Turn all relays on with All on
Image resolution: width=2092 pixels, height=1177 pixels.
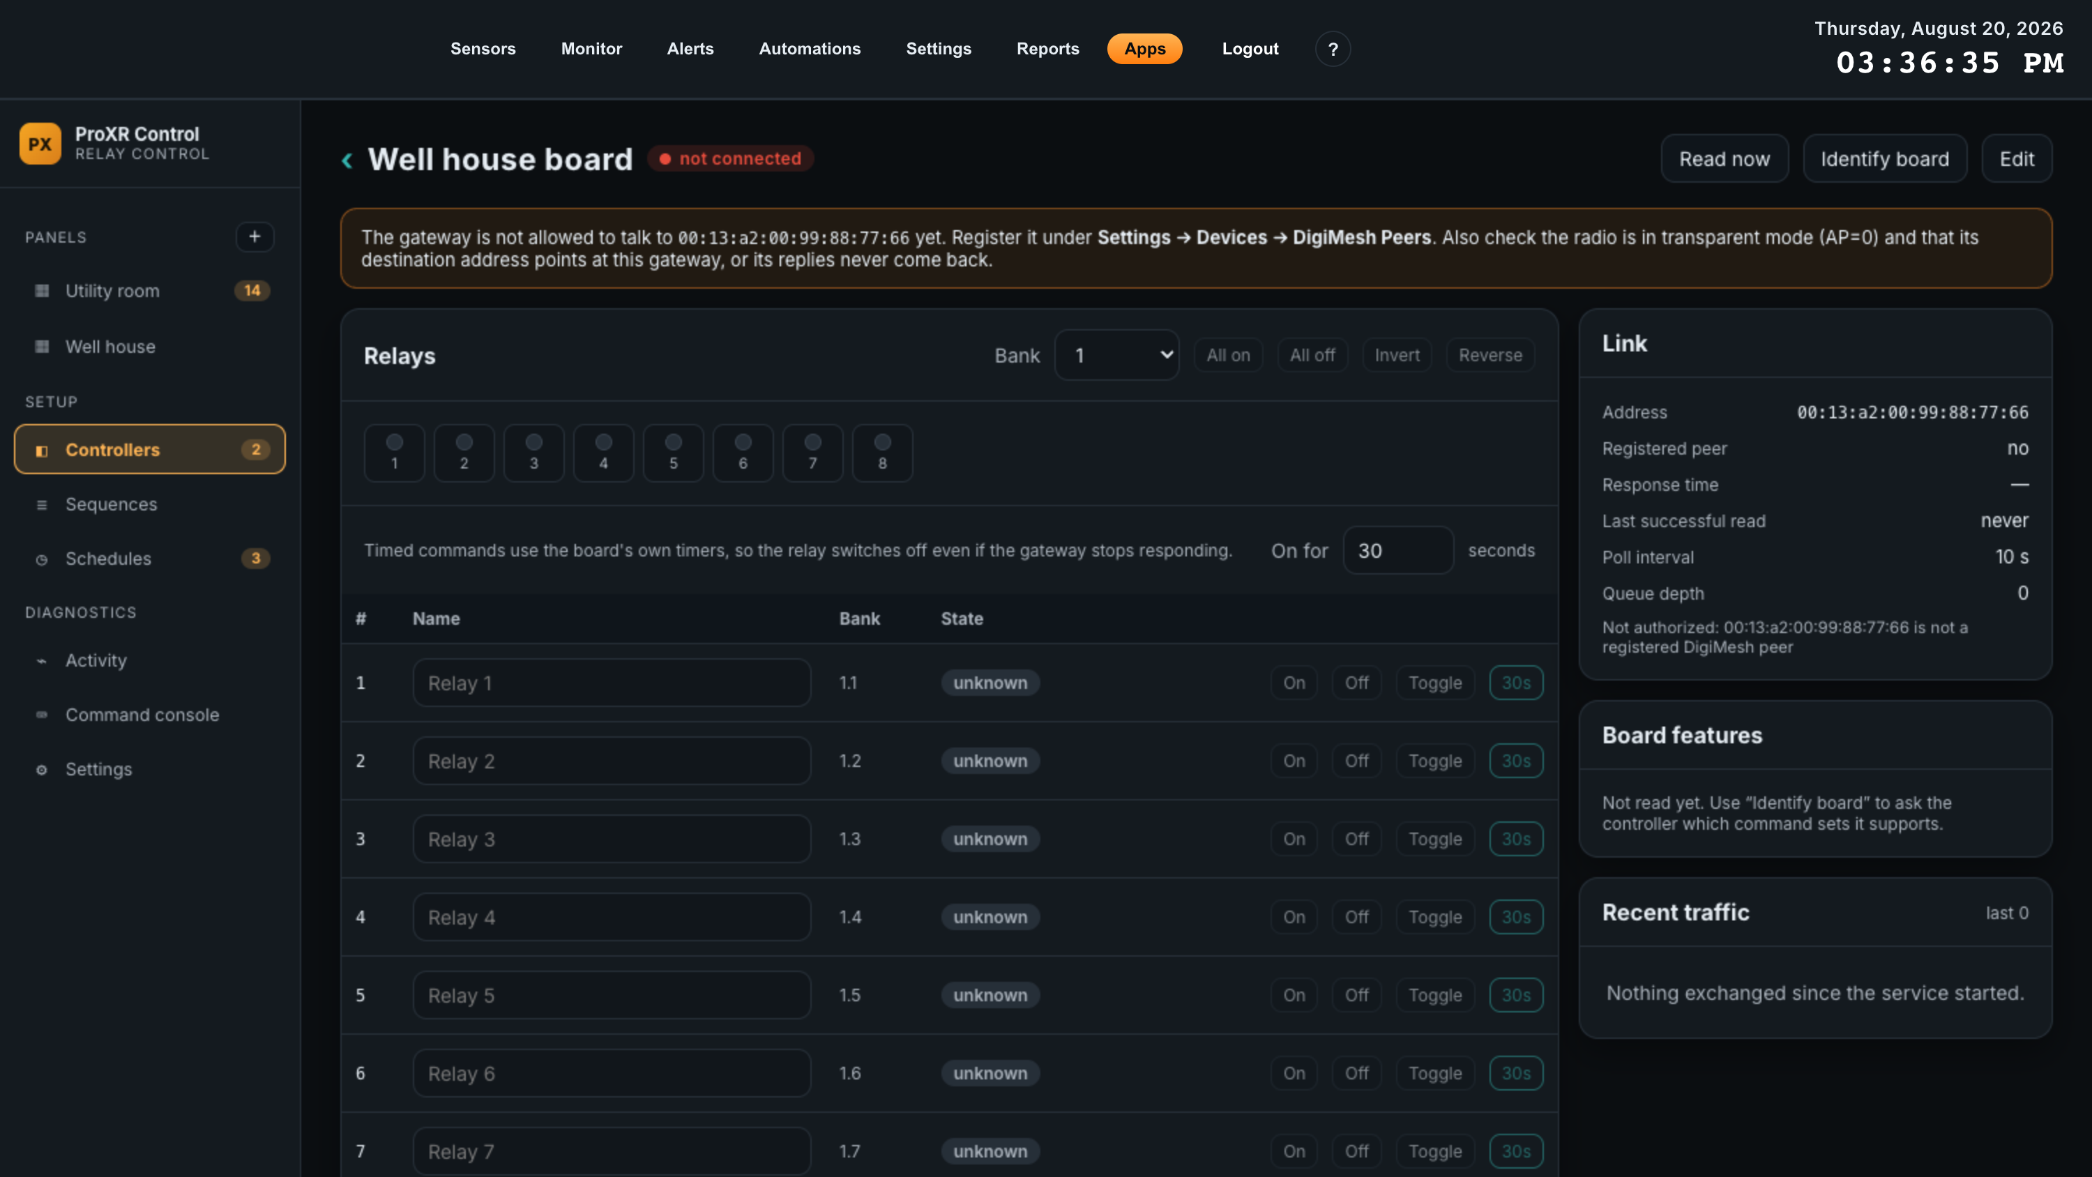coord(1228,355)
